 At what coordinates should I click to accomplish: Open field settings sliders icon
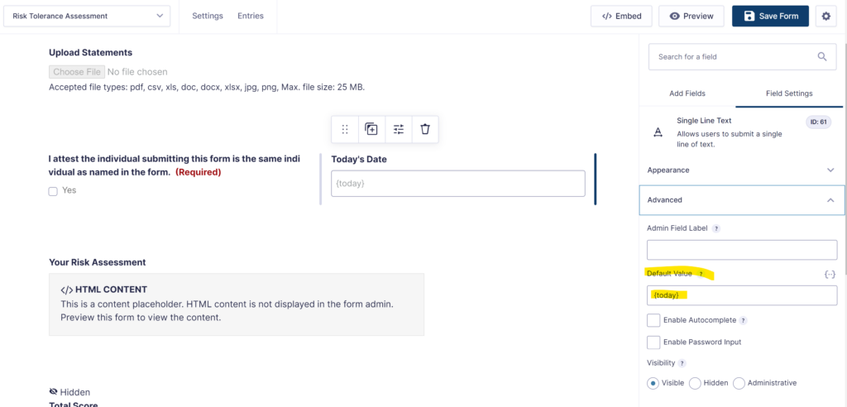[399, 129]
